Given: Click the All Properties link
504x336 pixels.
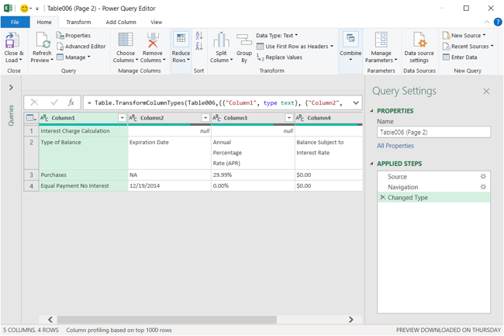Looking at the screenshot, I should click(395, 146).
